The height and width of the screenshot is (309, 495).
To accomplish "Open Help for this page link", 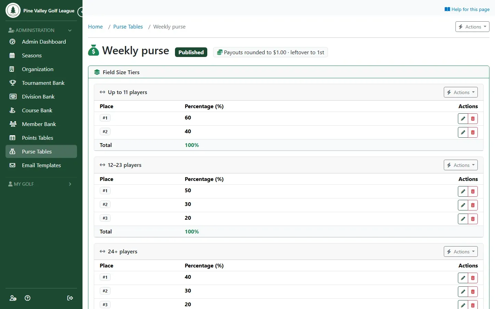I will [x=467, y=9].
